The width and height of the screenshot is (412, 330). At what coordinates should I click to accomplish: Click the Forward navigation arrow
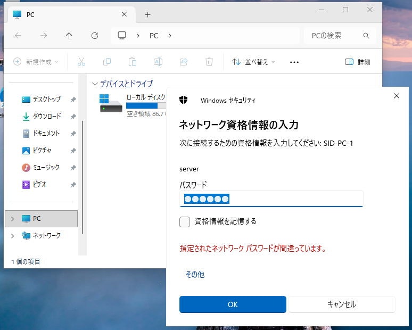pos(44,35)
